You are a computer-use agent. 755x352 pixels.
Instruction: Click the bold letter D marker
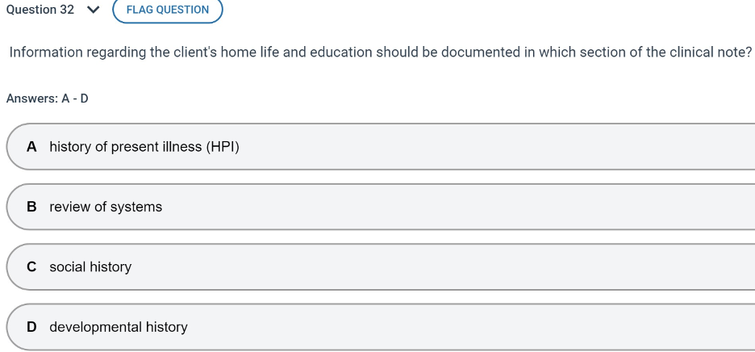point(31,327)
